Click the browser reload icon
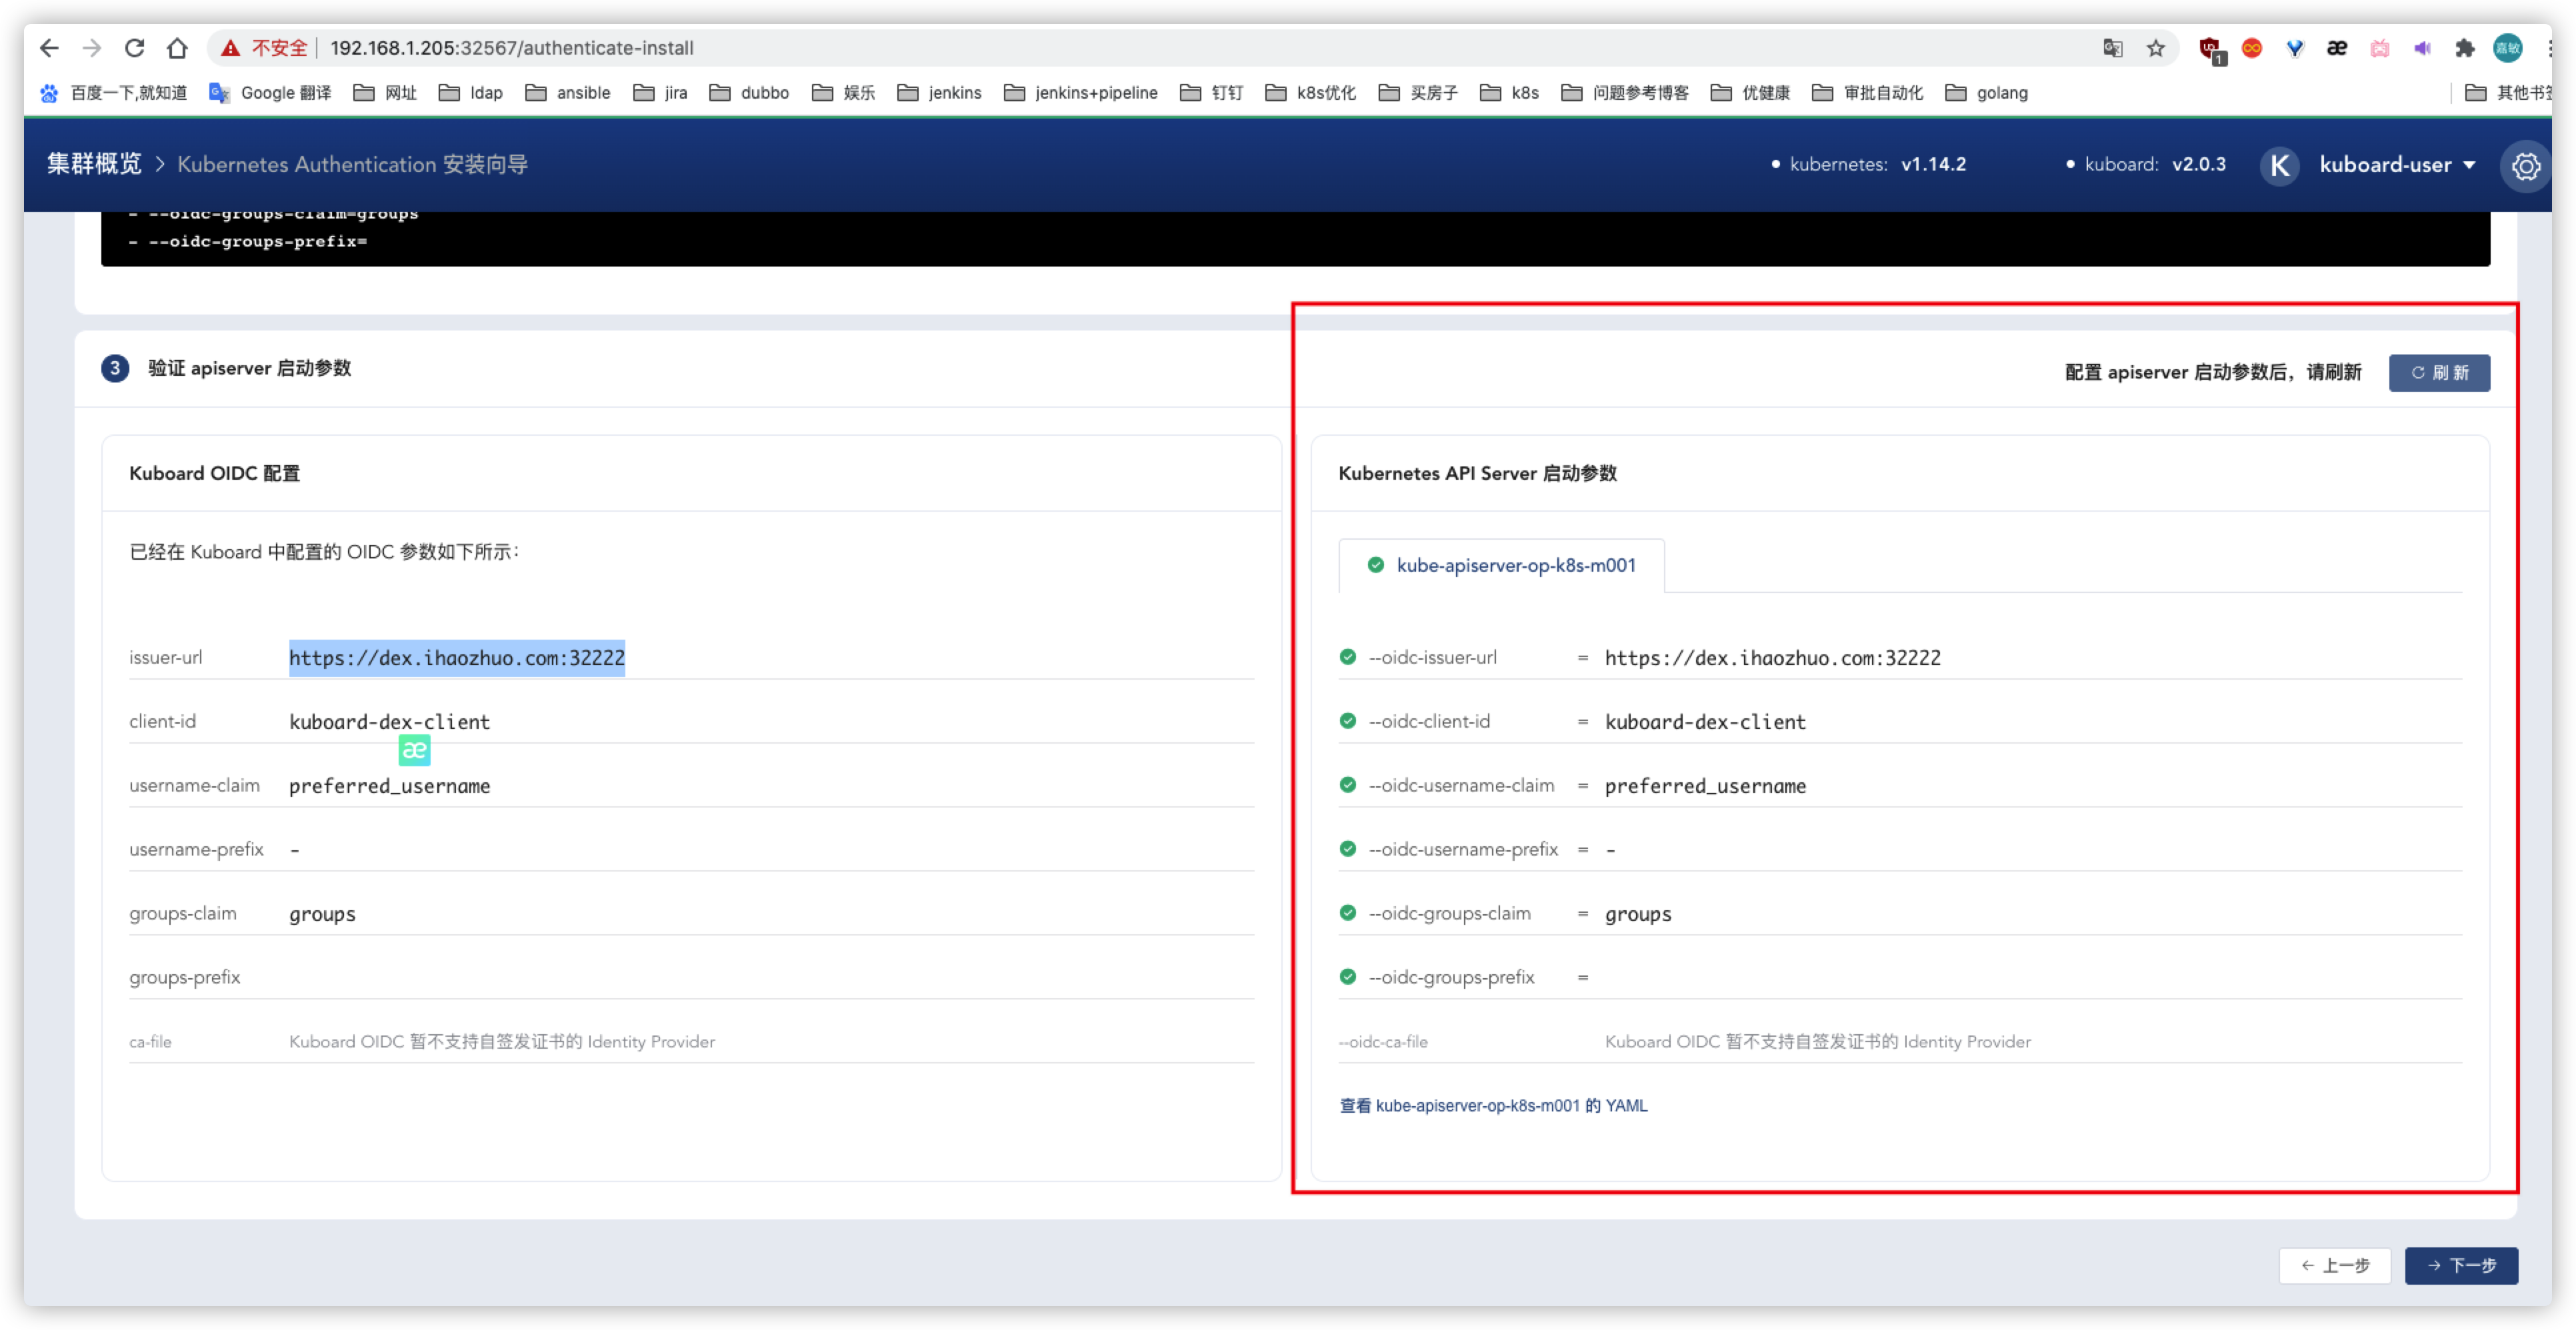The image size is (2576, 1330). tap(134, 48)
